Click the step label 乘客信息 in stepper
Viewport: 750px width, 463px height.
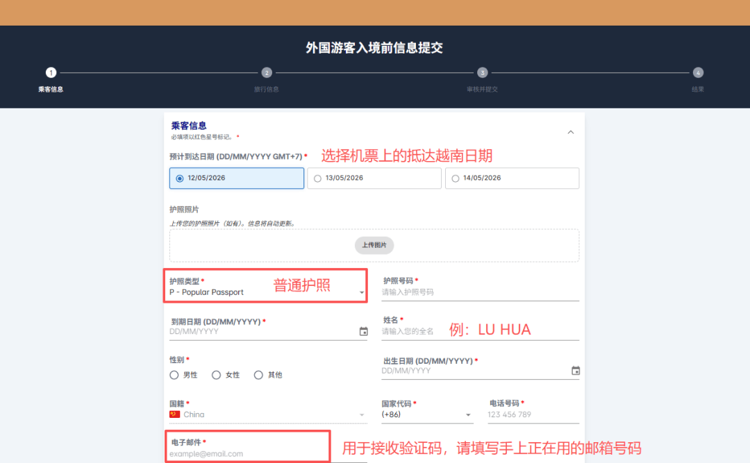click(x=51, y=90)
